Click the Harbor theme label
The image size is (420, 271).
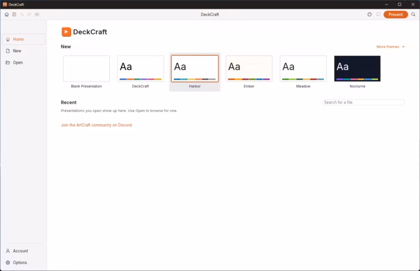pos(195,86)
